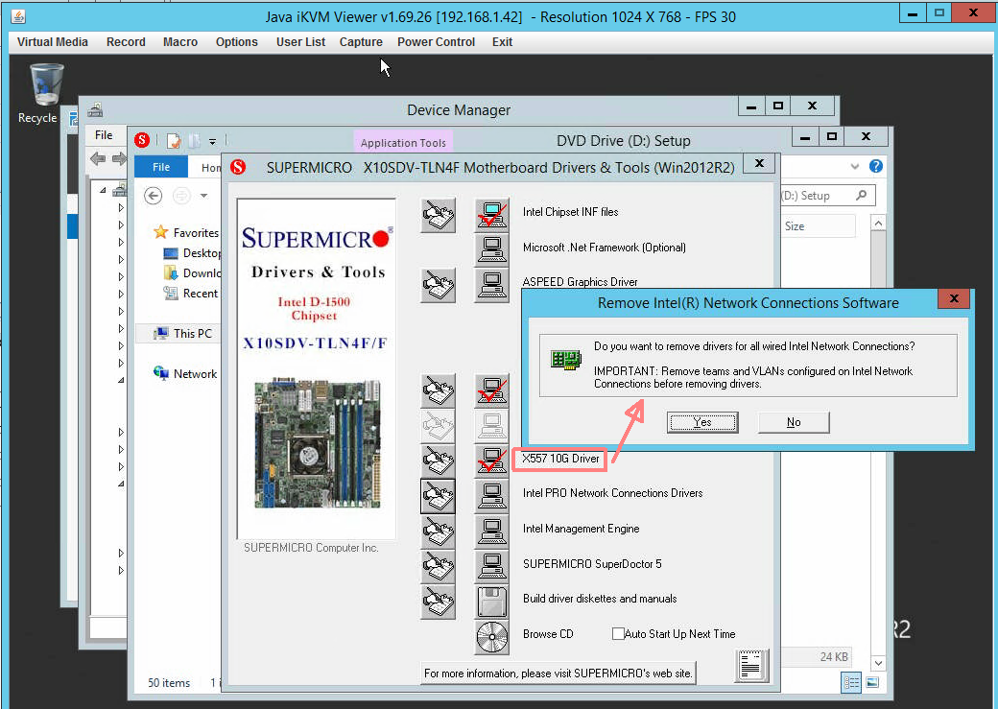
Task: Select the Application Tools ribbon tab
Action: click(x=403, y=143)
